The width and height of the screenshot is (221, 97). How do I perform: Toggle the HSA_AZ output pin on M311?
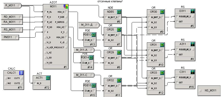66,27
